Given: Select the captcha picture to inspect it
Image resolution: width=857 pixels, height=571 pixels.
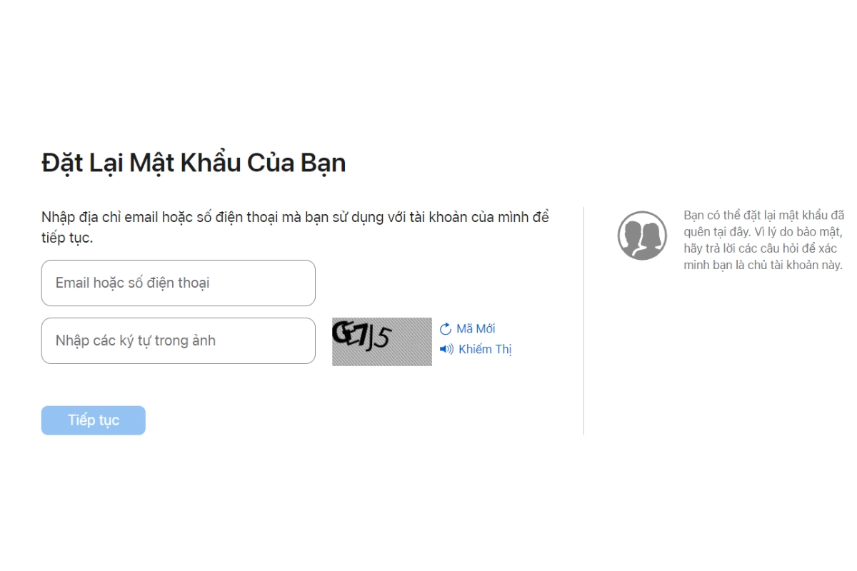Looking at the screenshot, I should click(x=381, y=340).
